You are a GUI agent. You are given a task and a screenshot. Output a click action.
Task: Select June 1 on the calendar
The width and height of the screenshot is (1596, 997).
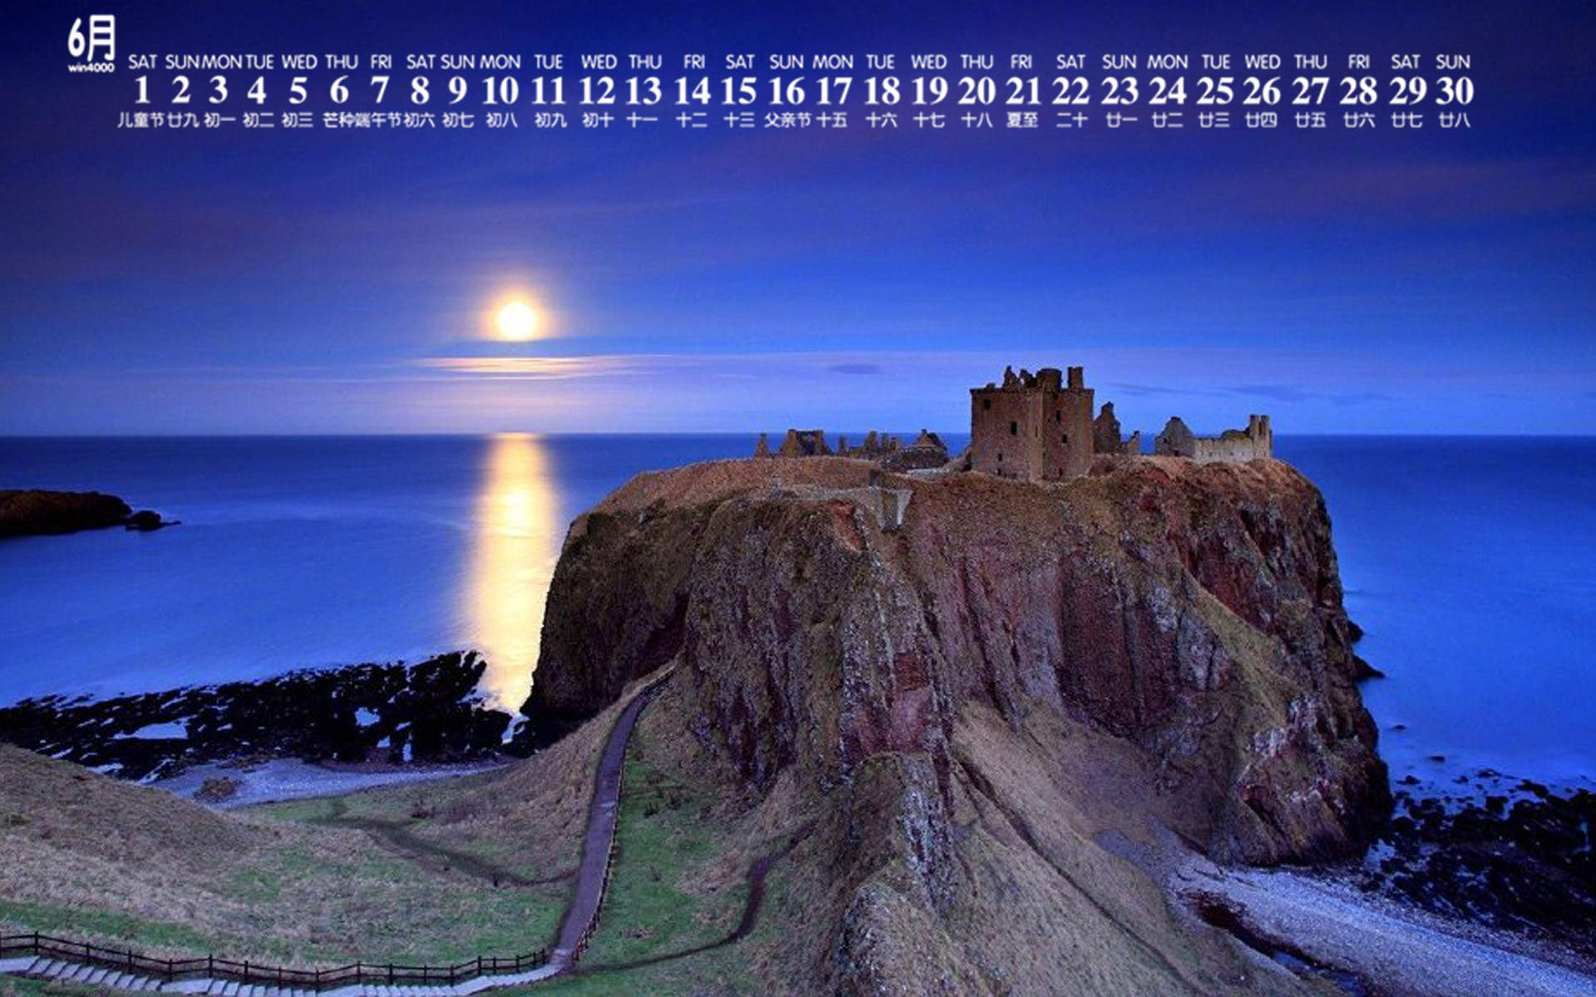coord(142,90)
